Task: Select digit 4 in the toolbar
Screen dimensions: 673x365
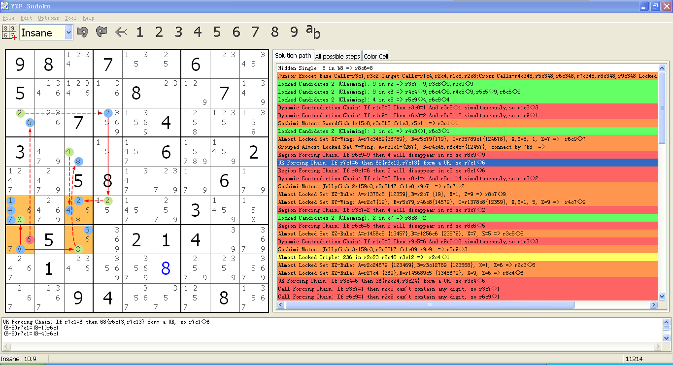Action: pyautogui.click(x=198, y=32)
